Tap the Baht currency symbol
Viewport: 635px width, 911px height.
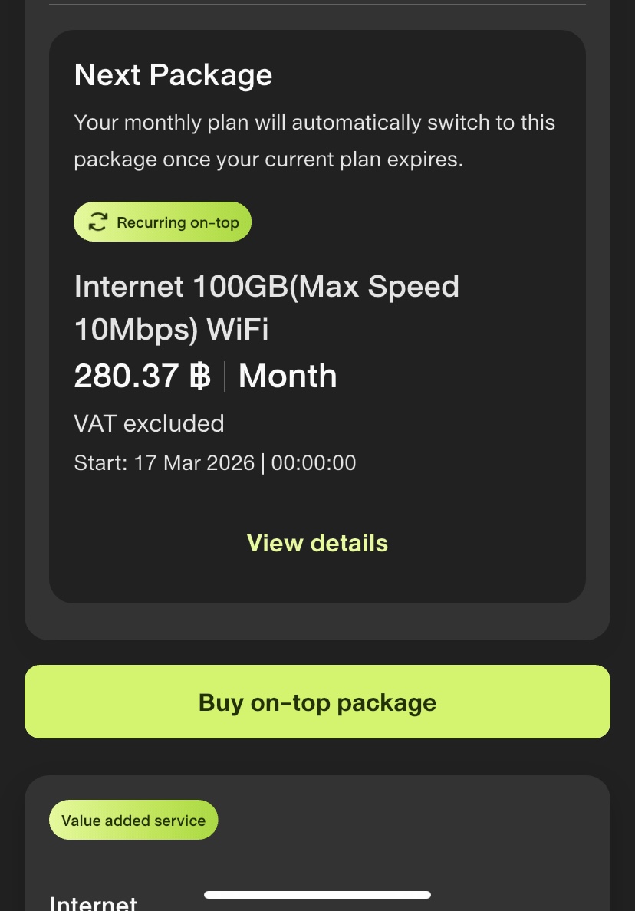[199, 377]
